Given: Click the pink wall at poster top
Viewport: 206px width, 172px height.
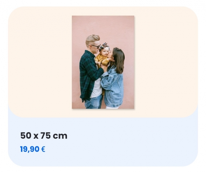Looking at the screenshot, I should (x=103, y=24).
